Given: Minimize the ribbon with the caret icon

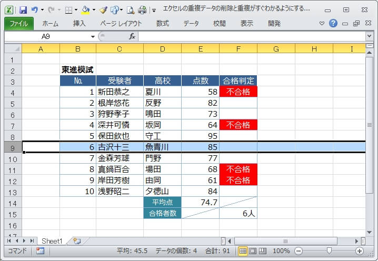Looking at the screenshot, I should [x=322, y=23].
